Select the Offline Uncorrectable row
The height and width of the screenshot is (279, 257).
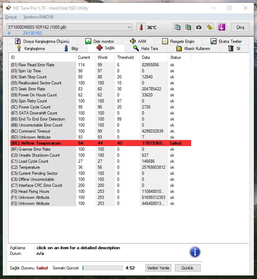[x=101, y=179]
